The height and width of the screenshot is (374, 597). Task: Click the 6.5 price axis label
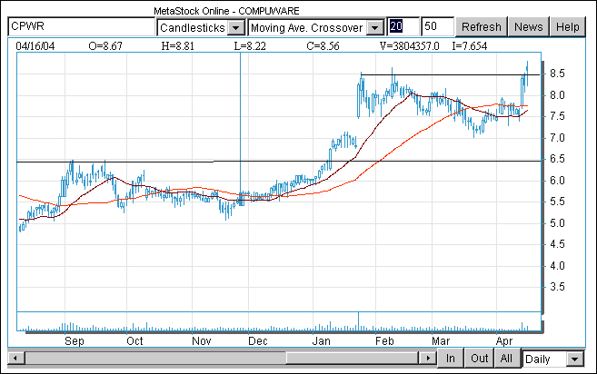[x=557, y=159]
